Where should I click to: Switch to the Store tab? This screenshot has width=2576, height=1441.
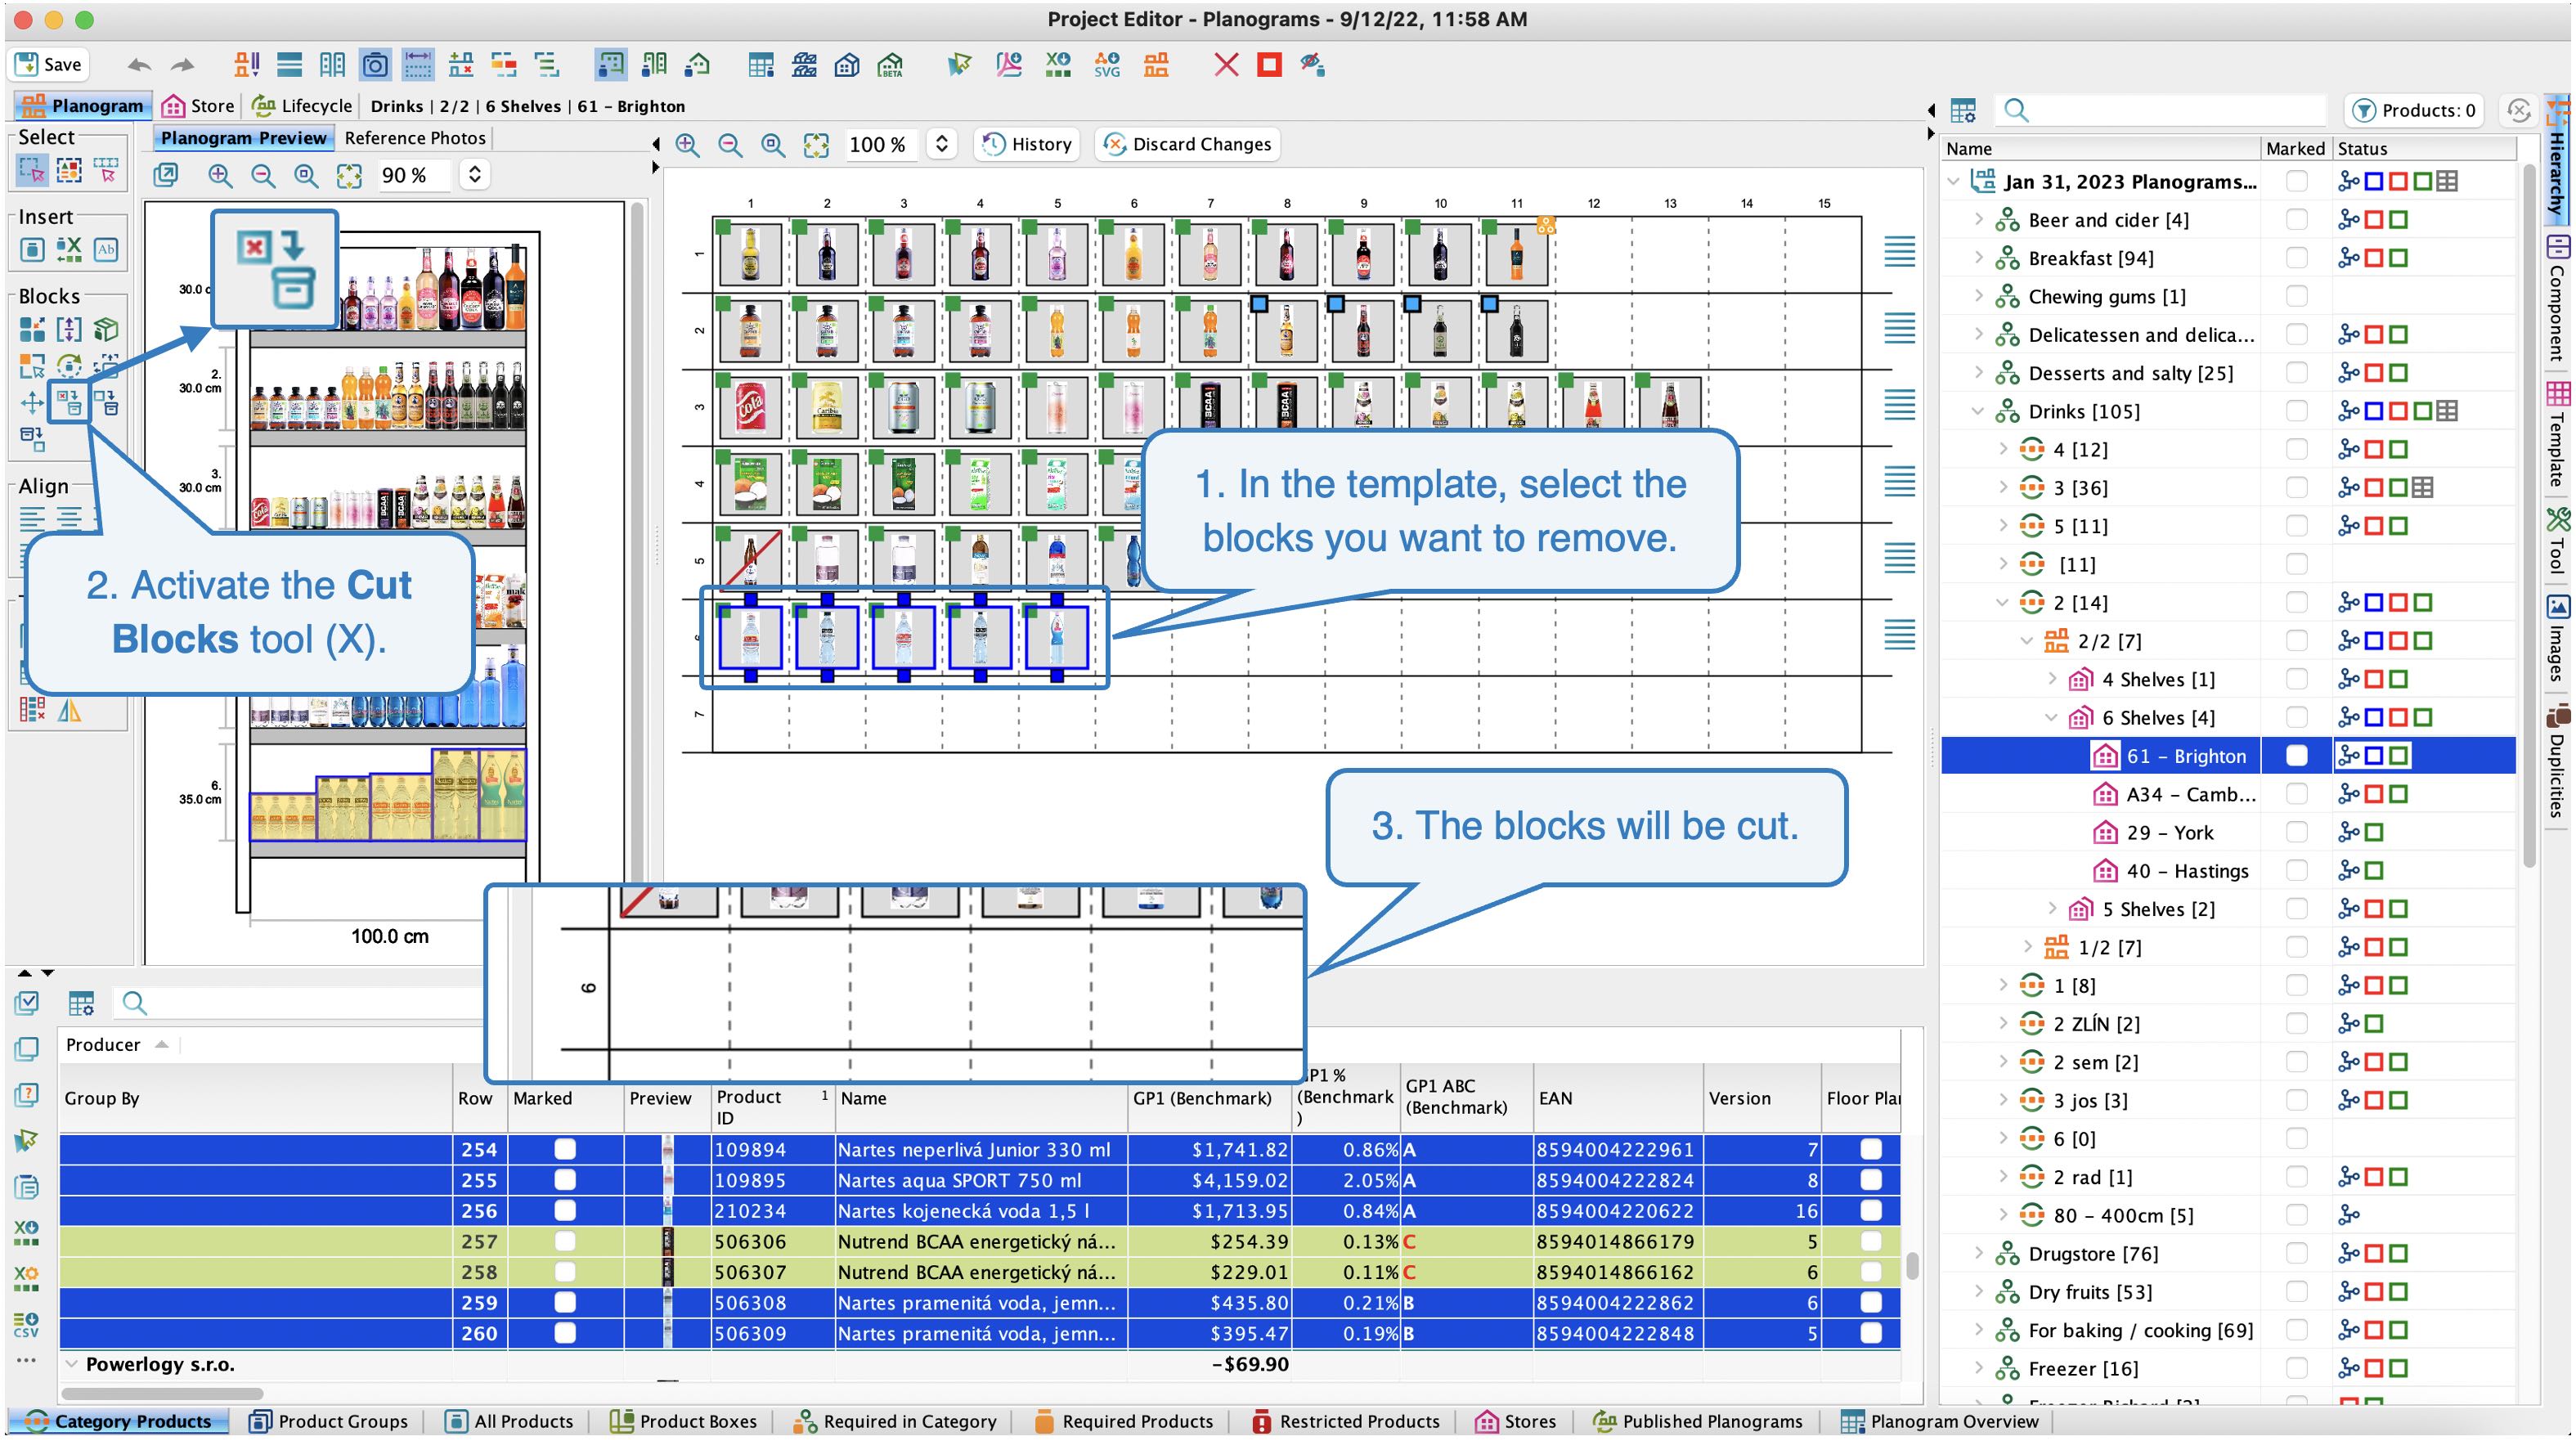click(x=198, y=106)
